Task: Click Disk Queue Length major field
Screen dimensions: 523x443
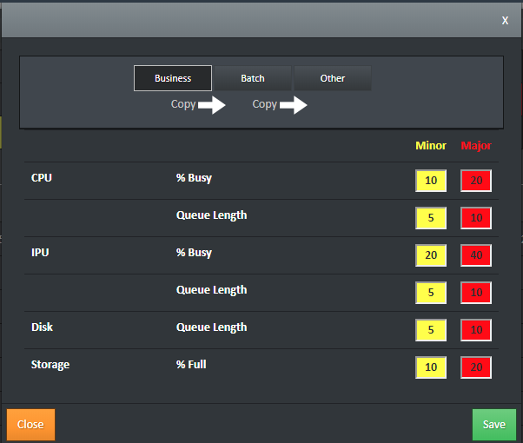Action: tap(476, 330)
